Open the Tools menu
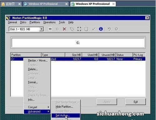The height and width of the screenshot is (120, 156). [x=62, y=22]
